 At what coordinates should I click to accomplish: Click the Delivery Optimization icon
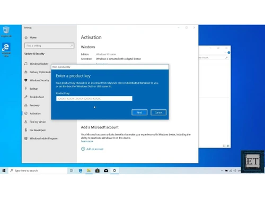tap(26, 72)
